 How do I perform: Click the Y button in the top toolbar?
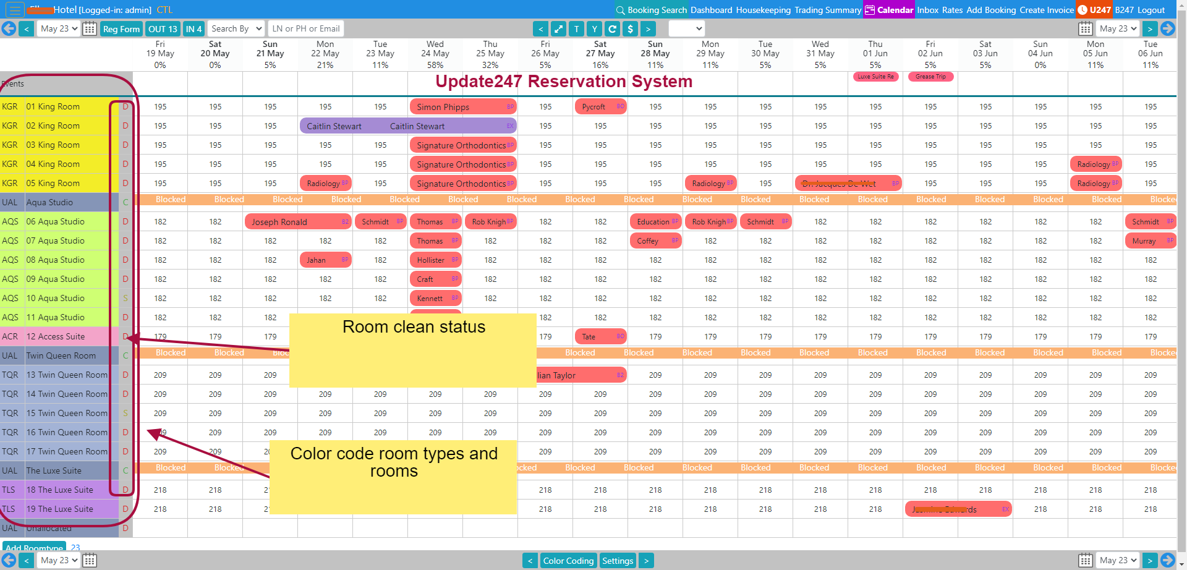[x=594, y=28]
